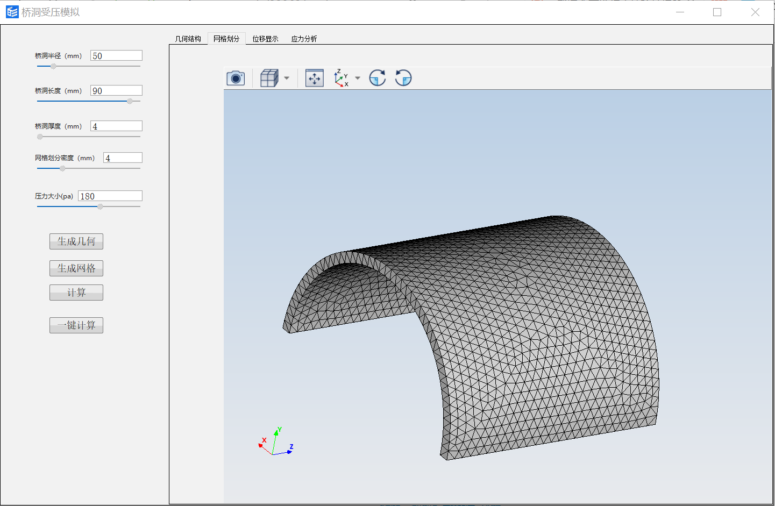
Task: Maximize the 桥洞受压模拟 window
Action: coord(717,12)
